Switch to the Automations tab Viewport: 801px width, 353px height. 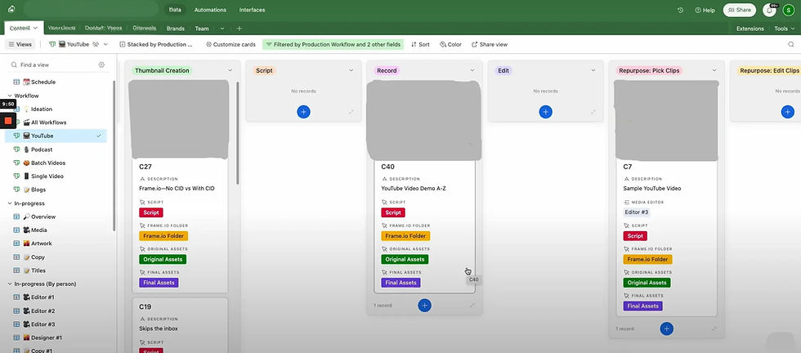click(x=211, y=10)
